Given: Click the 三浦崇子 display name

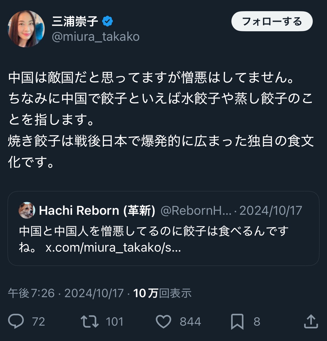Looking at the screenshot, I should click(x=75, y=22).
